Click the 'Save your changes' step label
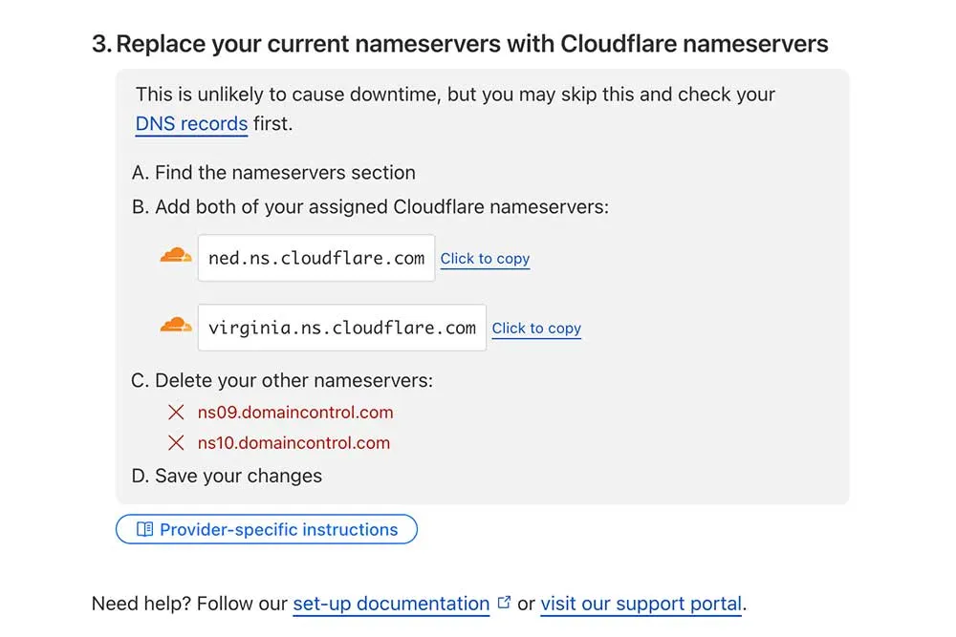The width and height of the screenshot is (956, 637). 227,476
